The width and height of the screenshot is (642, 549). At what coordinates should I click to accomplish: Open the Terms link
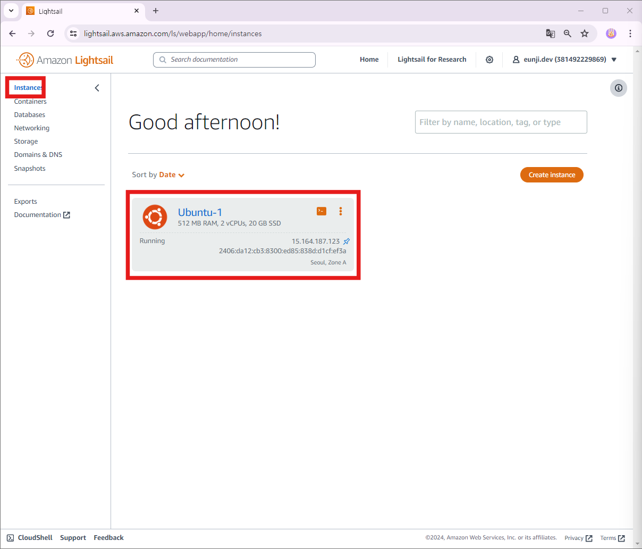pos(612,538)
